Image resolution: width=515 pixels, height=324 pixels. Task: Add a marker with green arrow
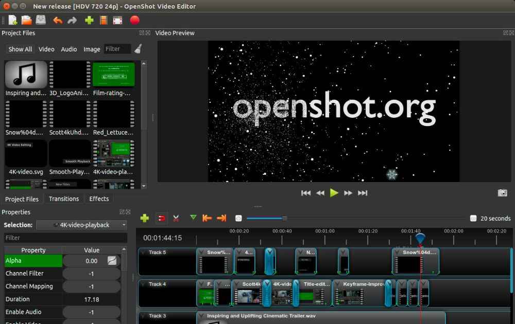(193, 217)
